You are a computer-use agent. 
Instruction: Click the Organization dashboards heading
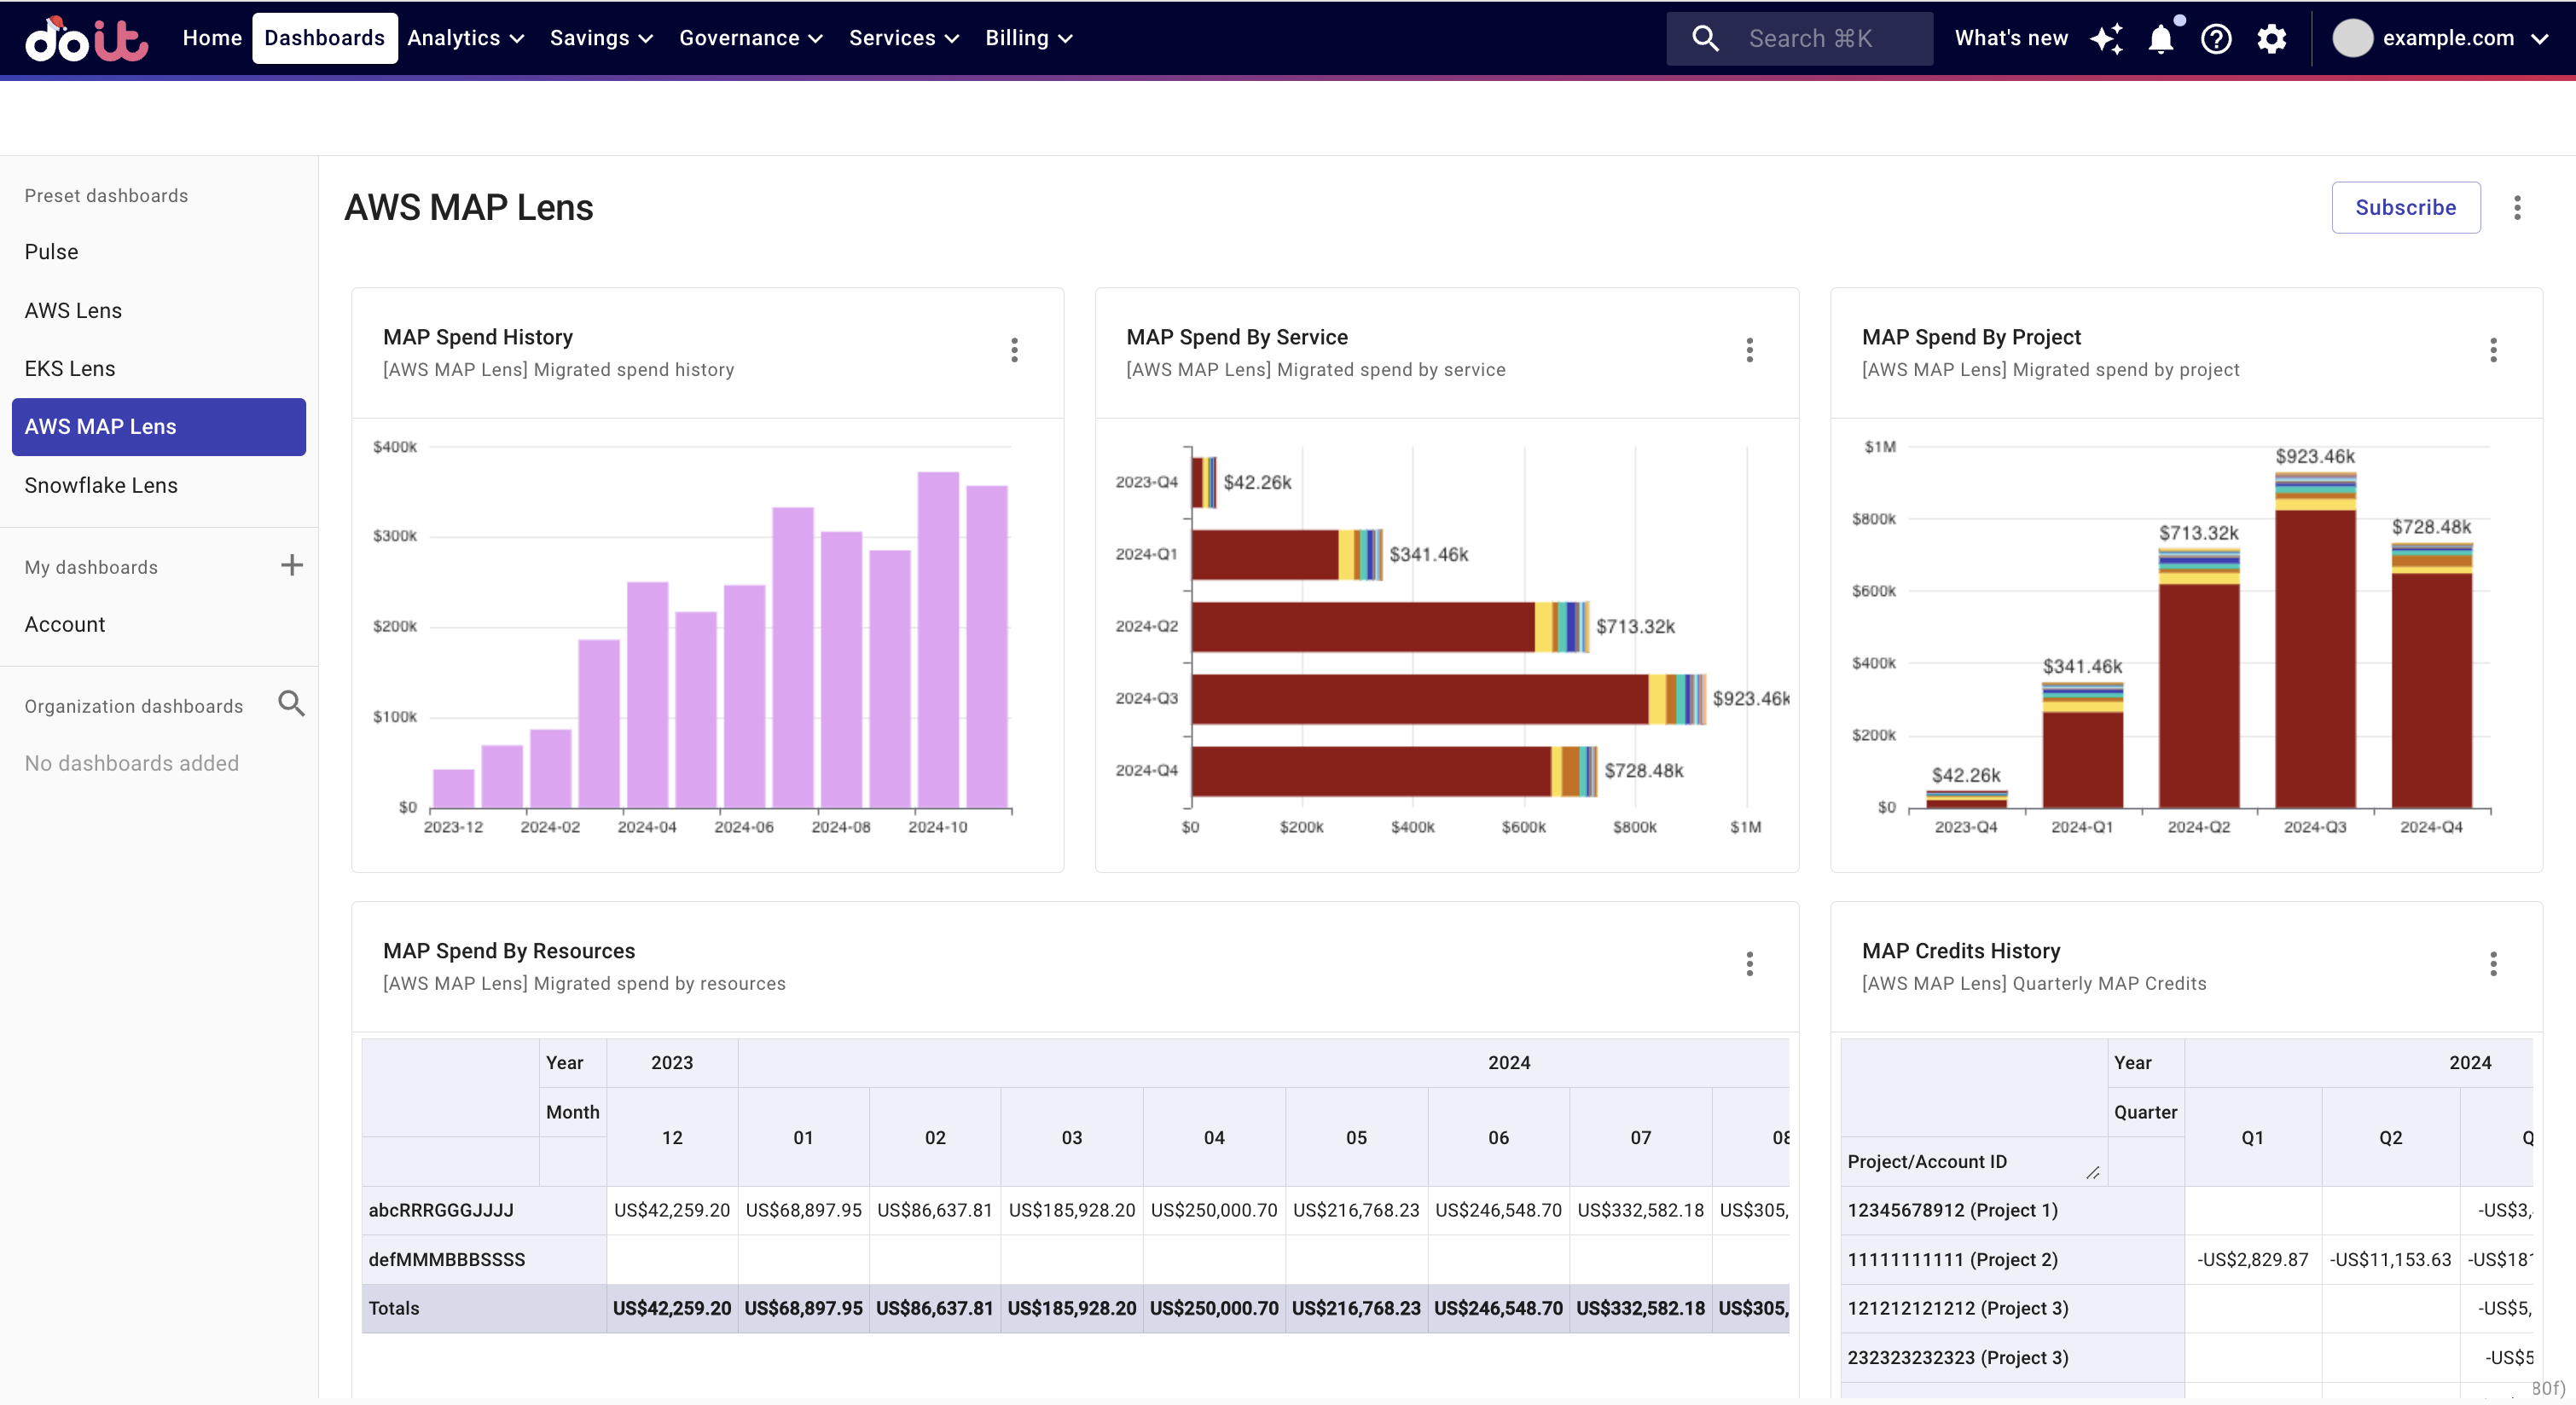coord(134,706)
